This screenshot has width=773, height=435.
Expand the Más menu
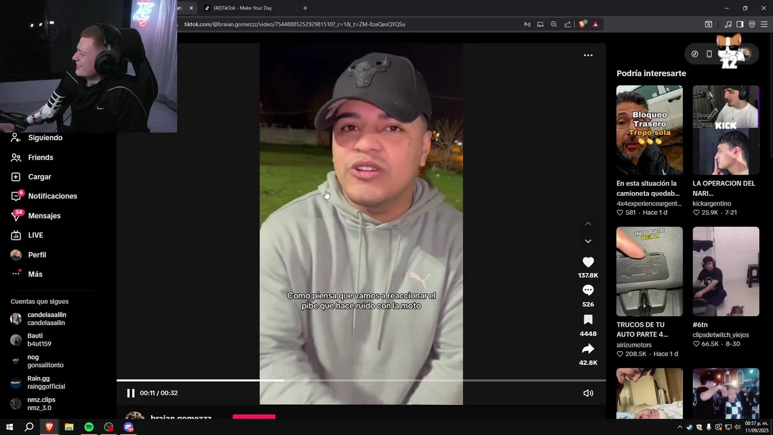pos(35,274)
